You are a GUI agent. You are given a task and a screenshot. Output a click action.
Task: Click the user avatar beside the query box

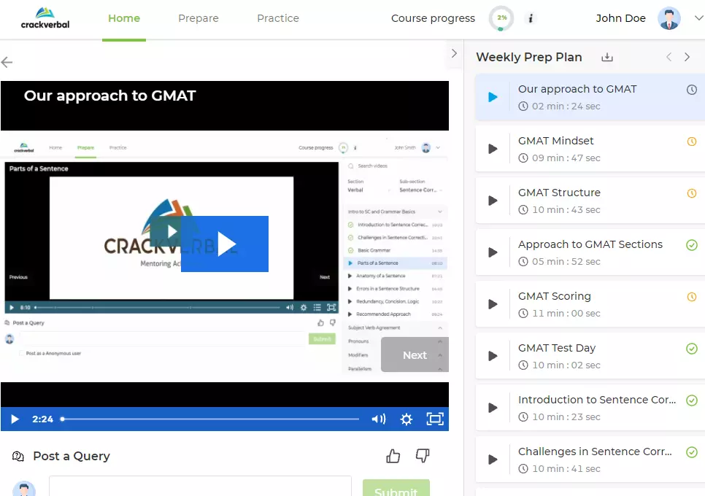[x=24, y=489]
